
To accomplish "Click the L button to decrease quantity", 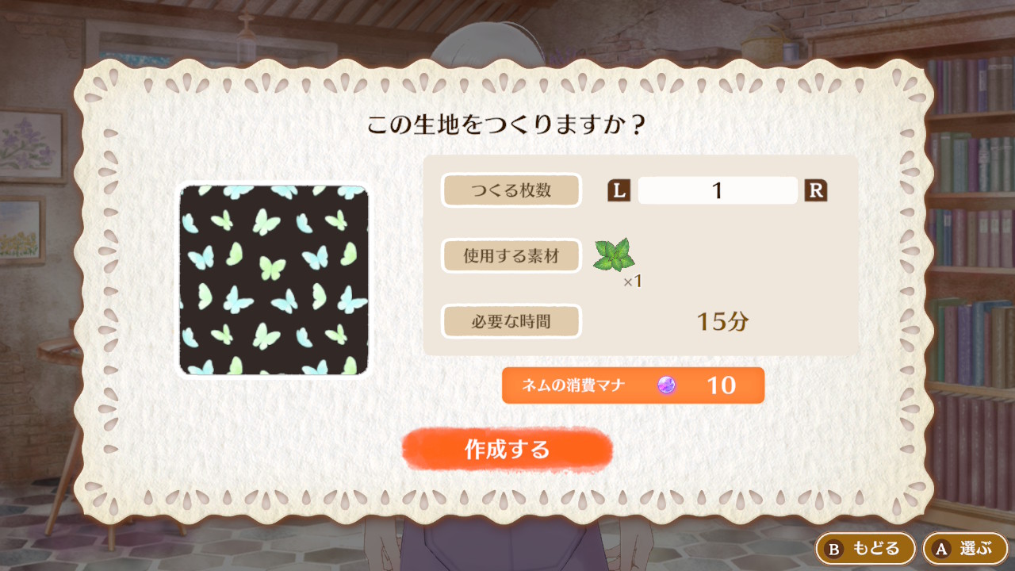I will click(x=619, y=190).
